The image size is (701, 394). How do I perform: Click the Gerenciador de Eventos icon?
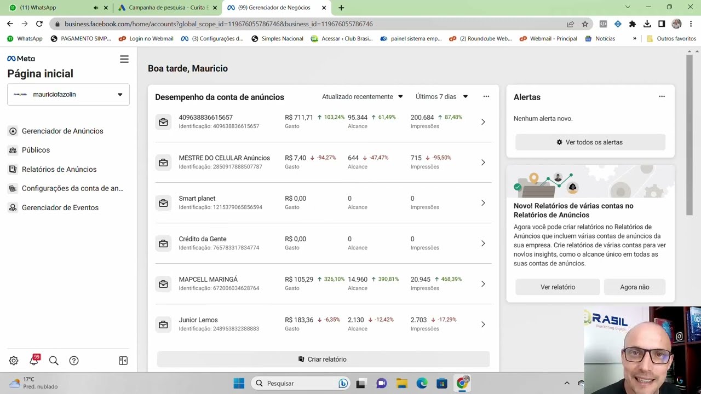click(x=13, y=207)
